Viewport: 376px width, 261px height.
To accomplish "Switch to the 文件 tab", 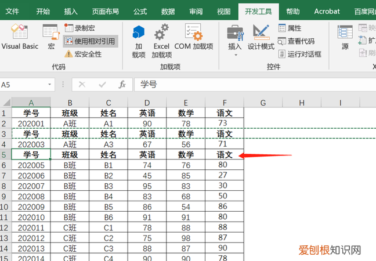I will 12,11.
